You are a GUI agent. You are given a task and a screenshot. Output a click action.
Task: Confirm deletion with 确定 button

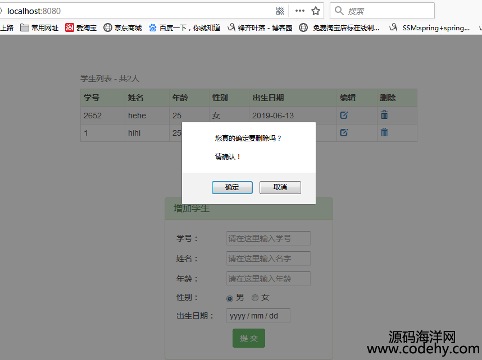coord(232,187)
